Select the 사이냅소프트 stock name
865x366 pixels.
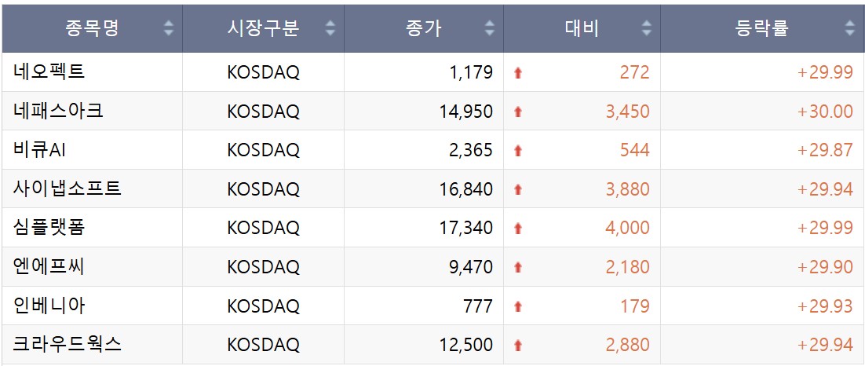tap(68, 188)
